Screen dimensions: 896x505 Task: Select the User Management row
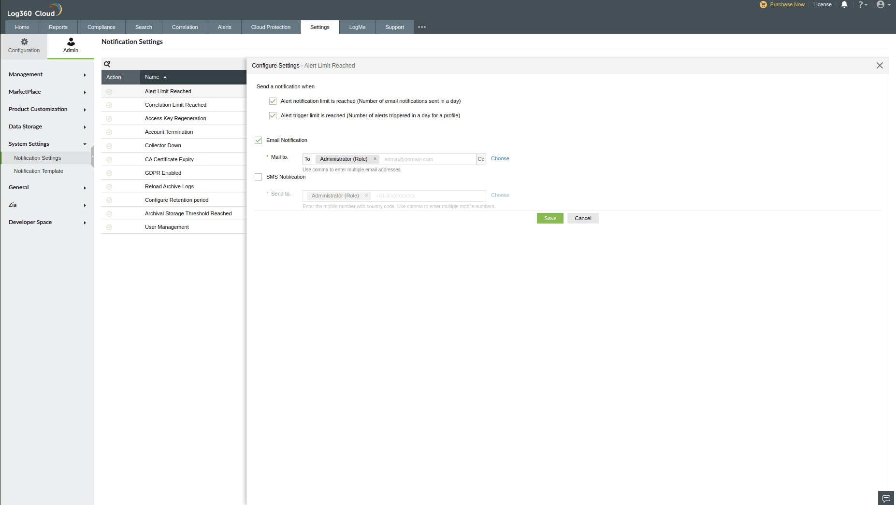tap(174, 227)
